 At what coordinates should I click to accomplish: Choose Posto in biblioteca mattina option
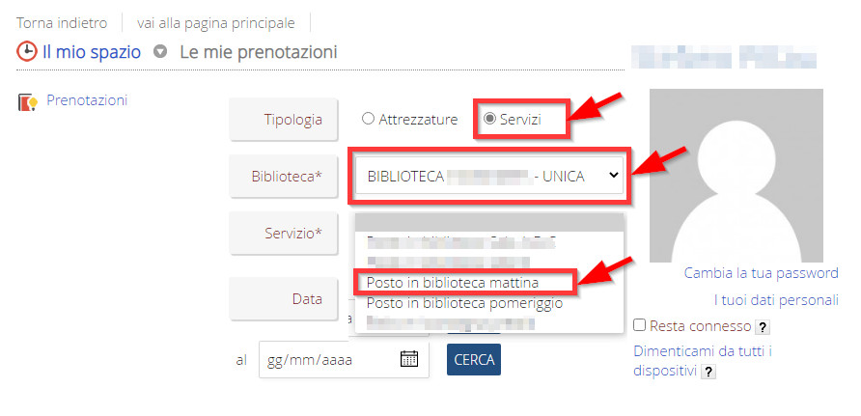tap(453, 282)
